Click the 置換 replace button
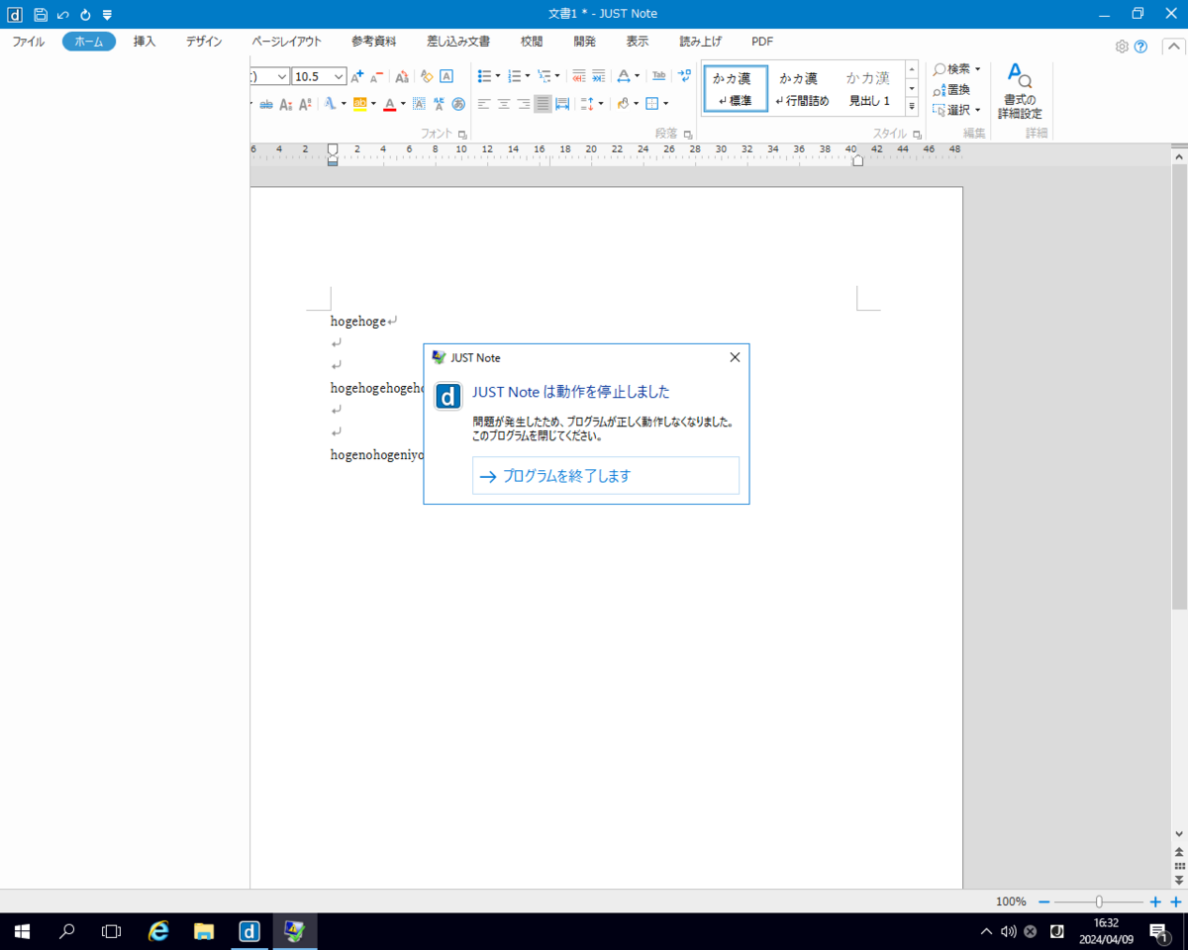The height and width of the screenshot is (950, 1188). 951,89
